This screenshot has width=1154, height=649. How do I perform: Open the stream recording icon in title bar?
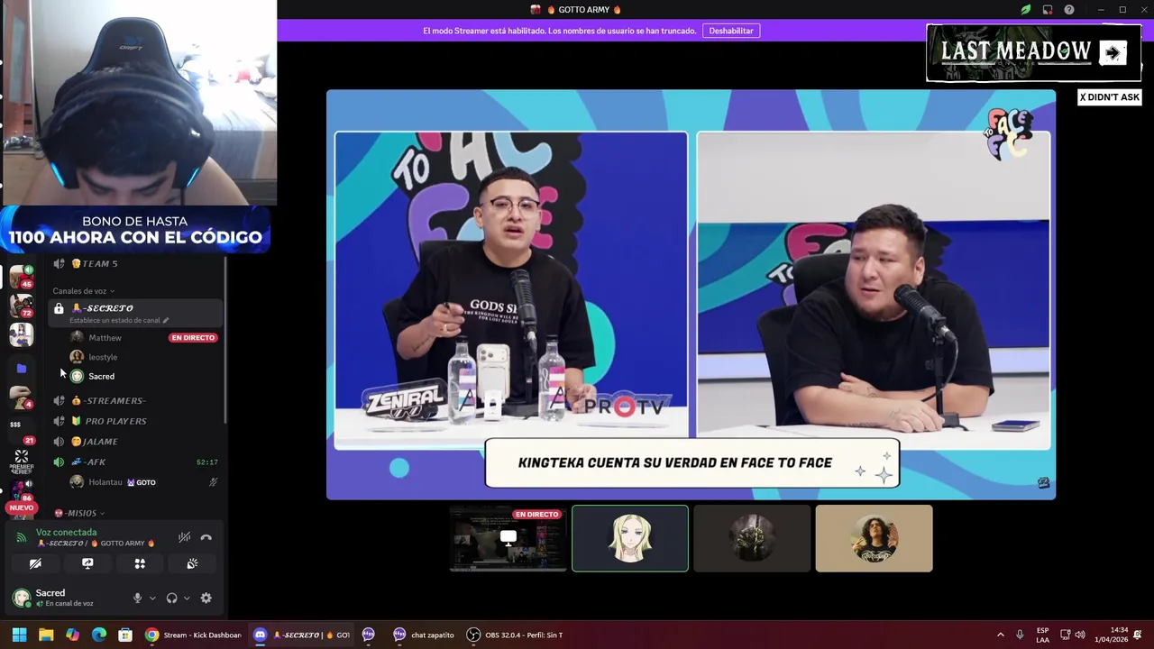point(1048,10)
